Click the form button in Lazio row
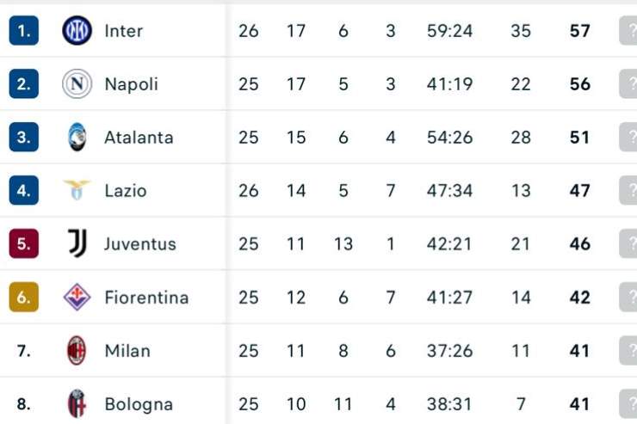This screenshot has width=637, height=424. tap(628, 191)
